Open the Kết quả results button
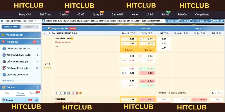Screen dimensions: 225x112 [x=185, y=21]
